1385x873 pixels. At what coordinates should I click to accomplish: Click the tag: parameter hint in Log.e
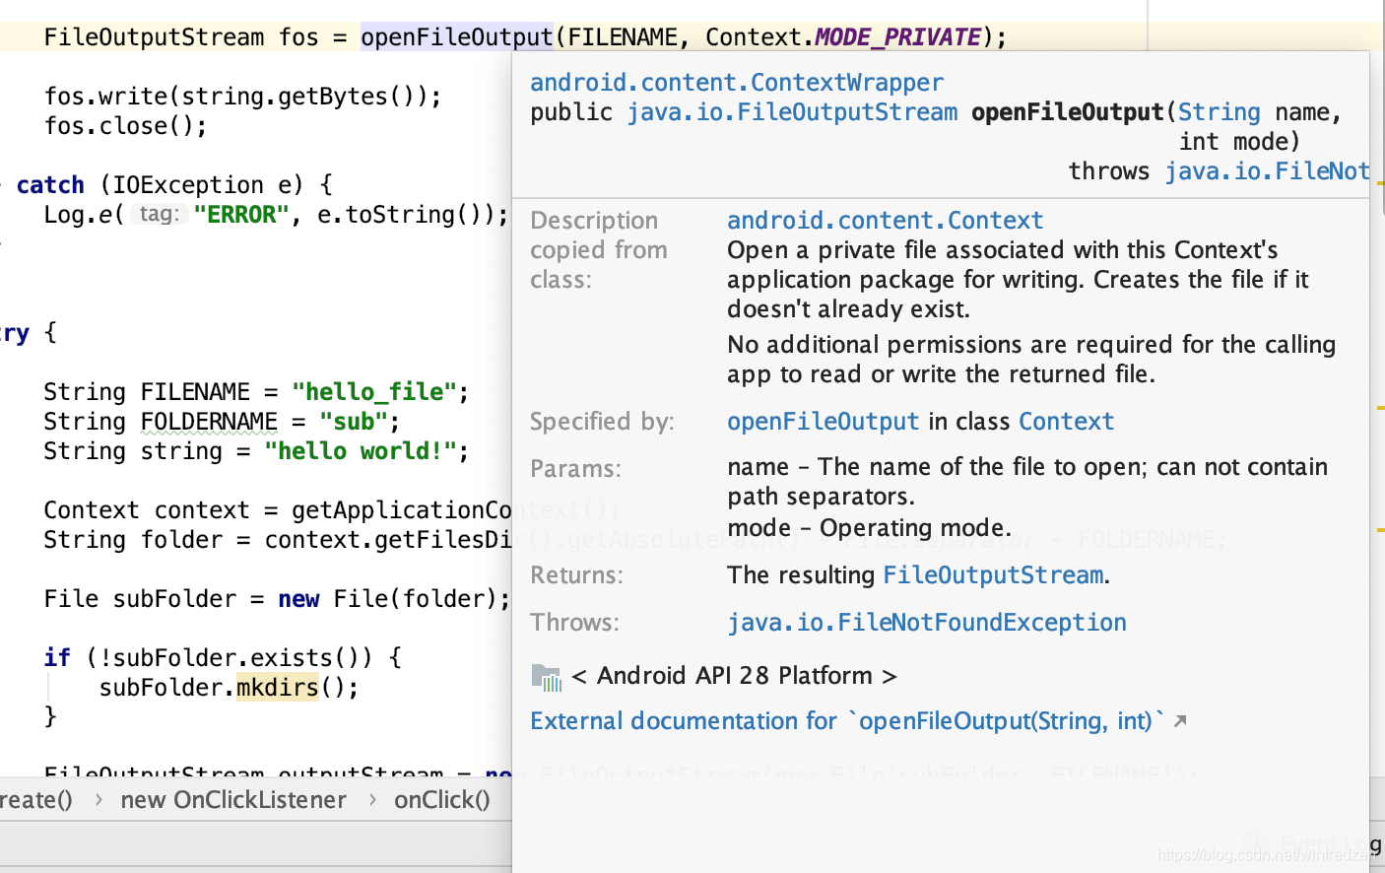(159, 215)
